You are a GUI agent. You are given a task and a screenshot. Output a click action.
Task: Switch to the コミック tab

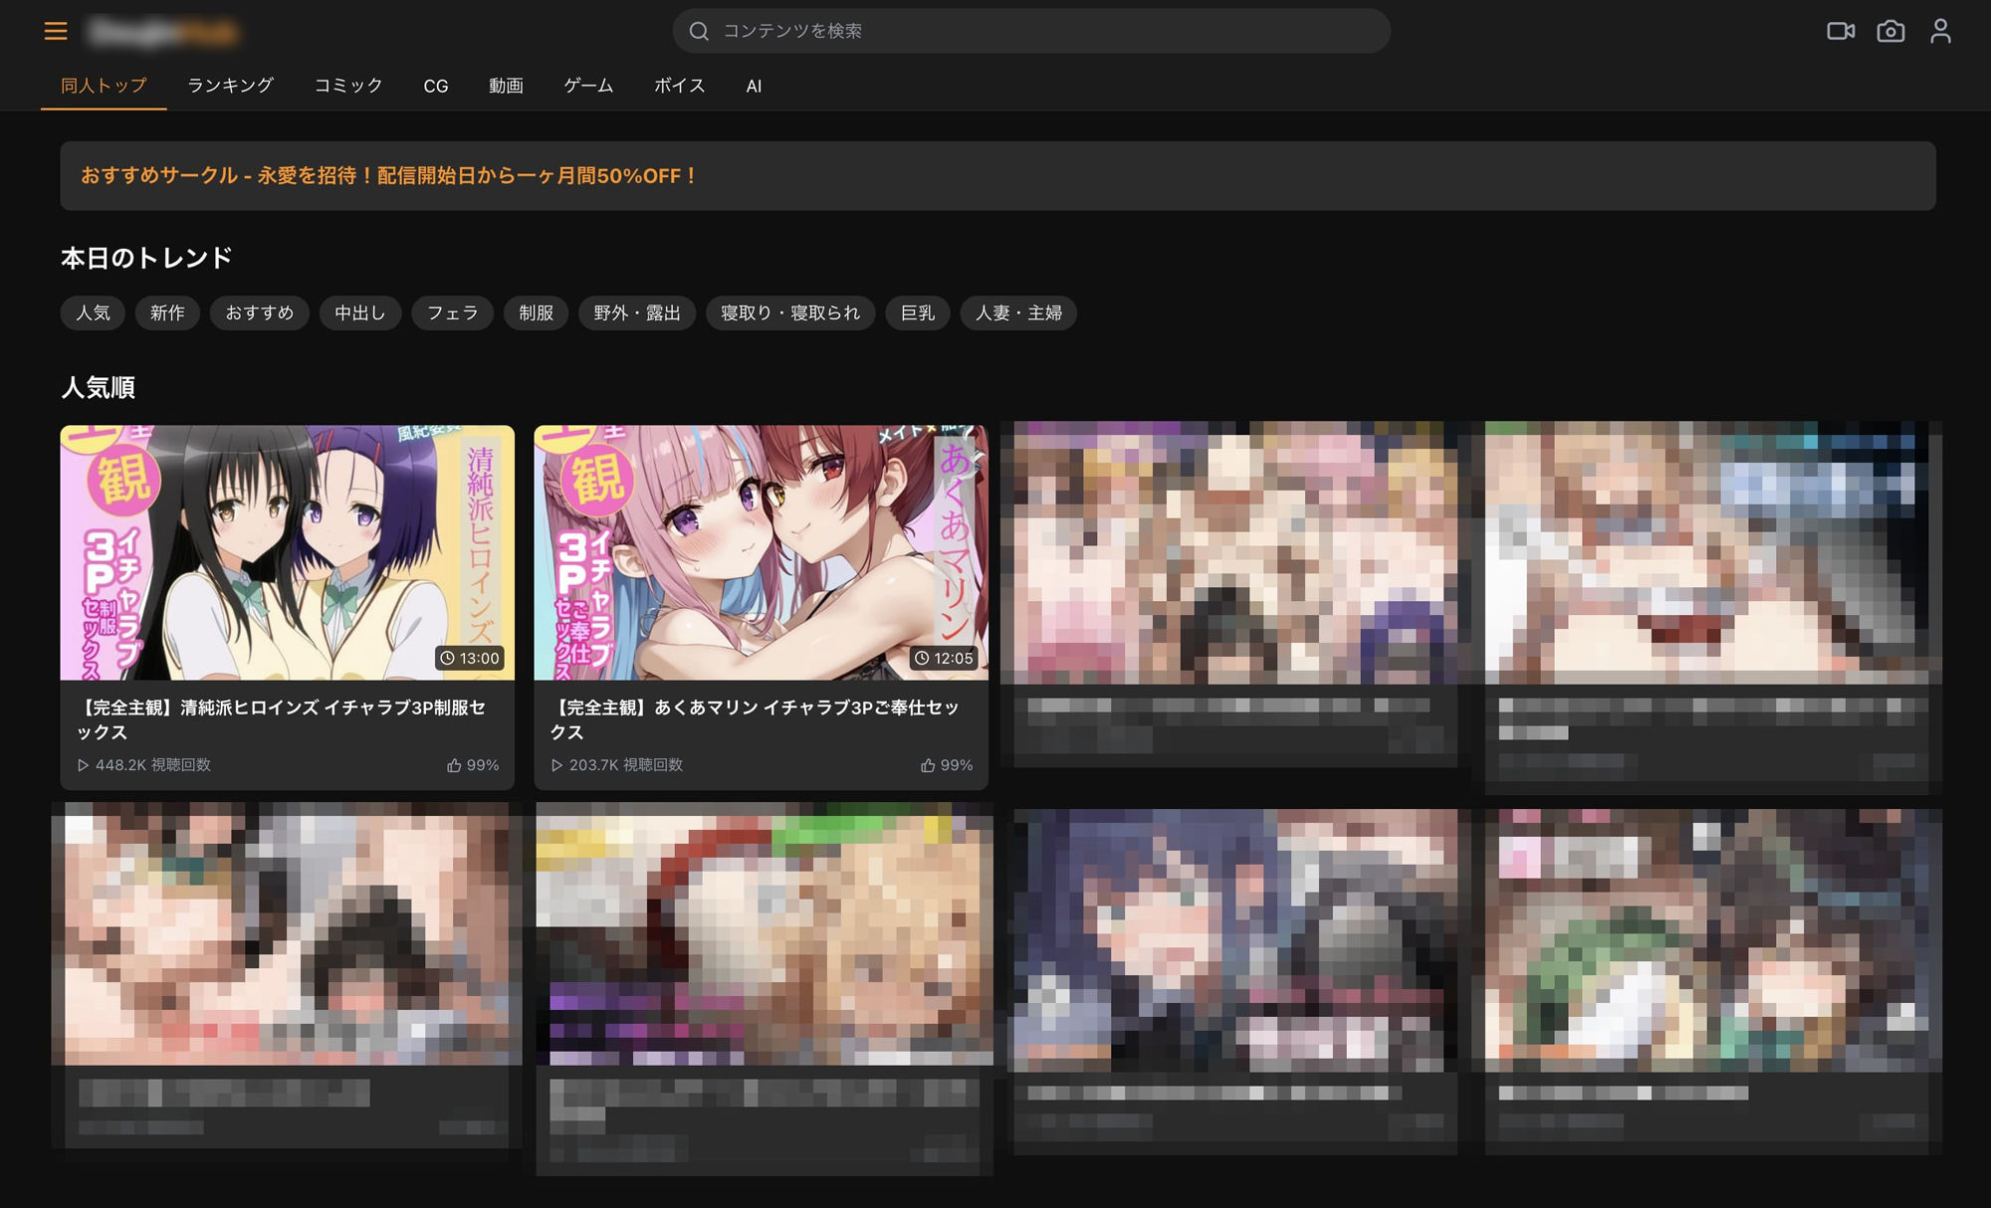(346, 86)
